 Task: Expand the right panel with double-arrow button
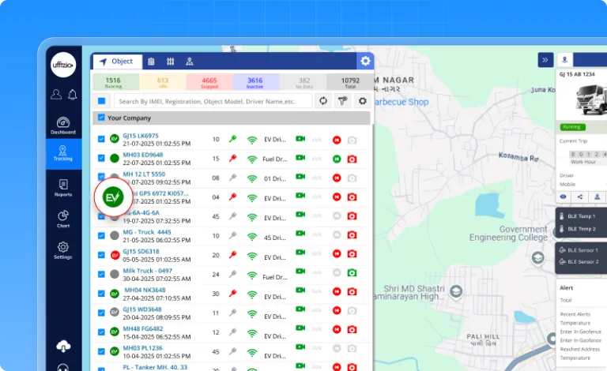[x=545, y=60]
